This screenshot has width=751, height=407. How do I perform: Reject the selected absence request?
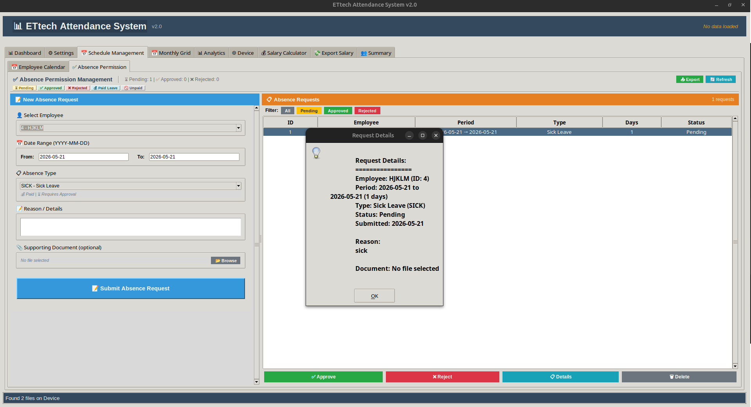pyautogui.click(x=442, y=377)
